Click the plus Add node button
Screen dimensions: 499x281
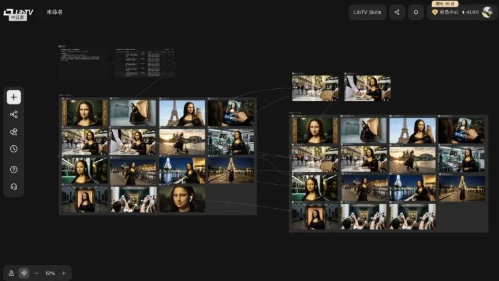coord(13,97)
